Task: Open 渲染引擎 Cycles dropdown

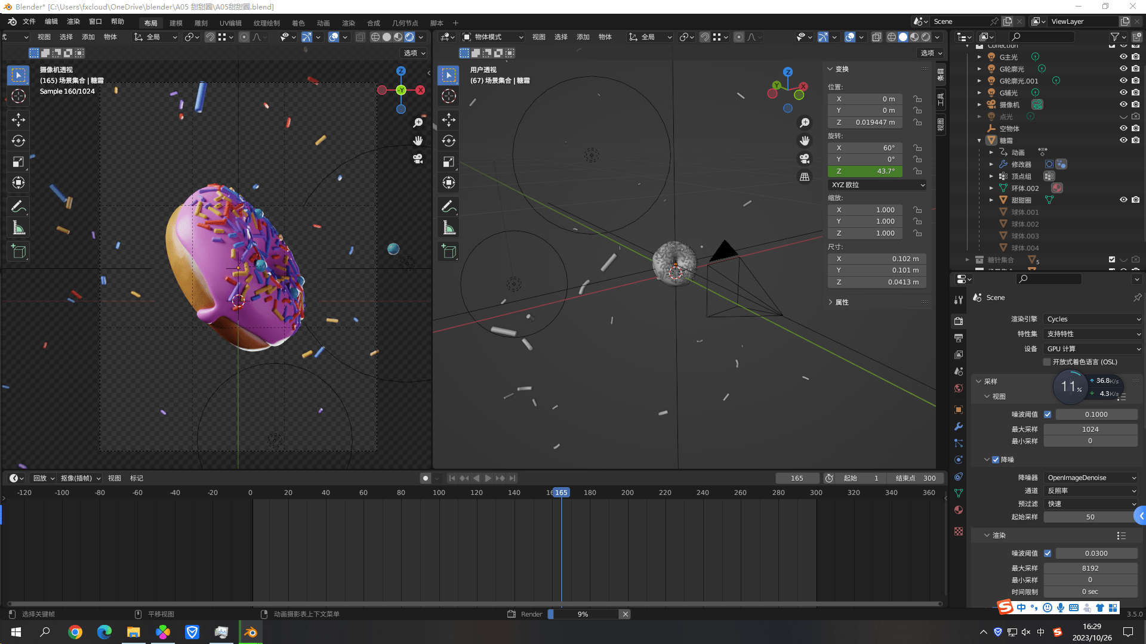Action: pos(1093,320)
